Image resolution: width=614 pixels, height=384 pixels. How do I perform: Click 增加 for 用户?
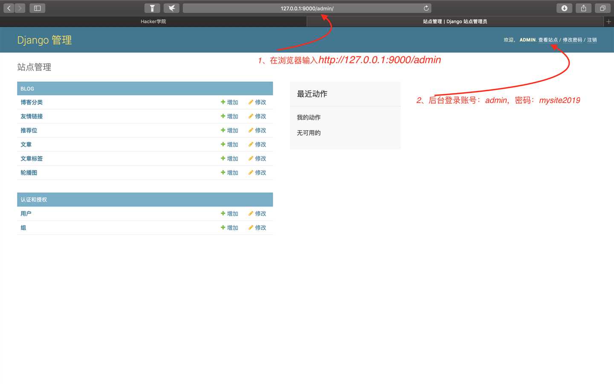click(229, 214)
